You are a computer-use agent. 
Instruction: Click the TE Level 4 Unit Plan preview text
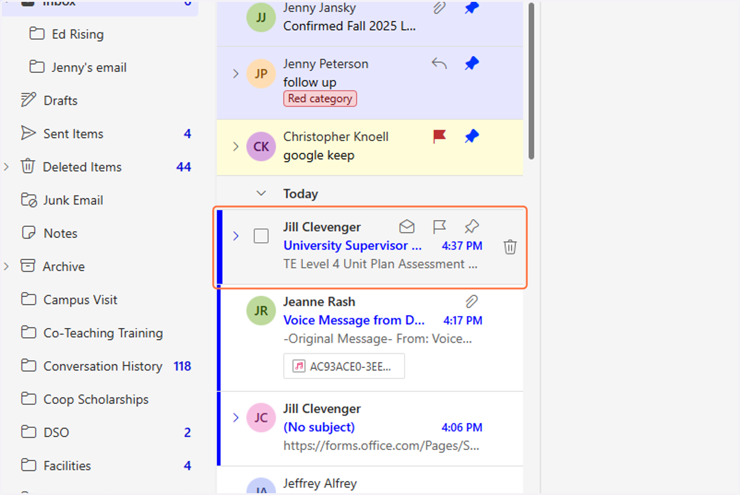[380, 264]
